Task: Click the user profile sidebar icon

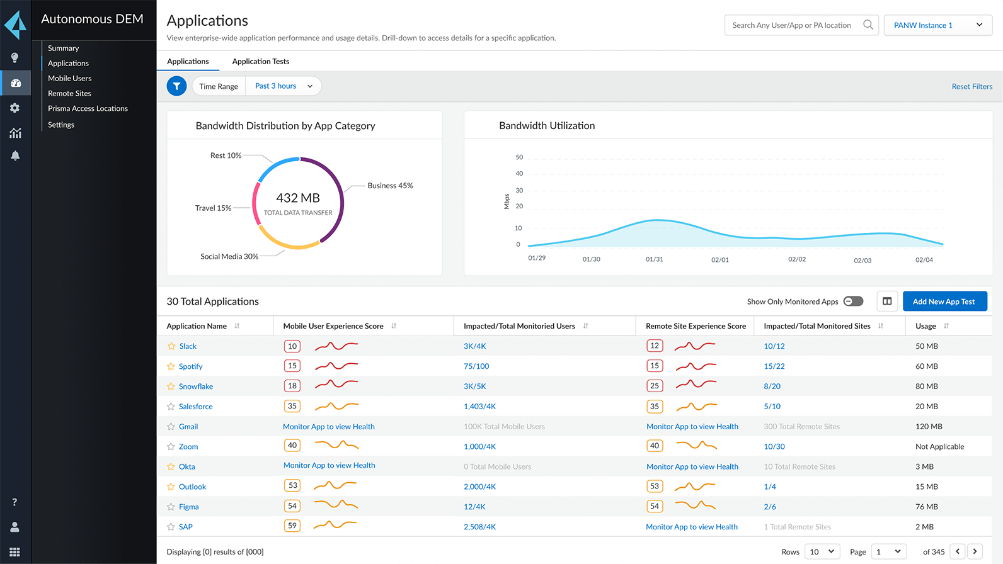Action: 15,527
